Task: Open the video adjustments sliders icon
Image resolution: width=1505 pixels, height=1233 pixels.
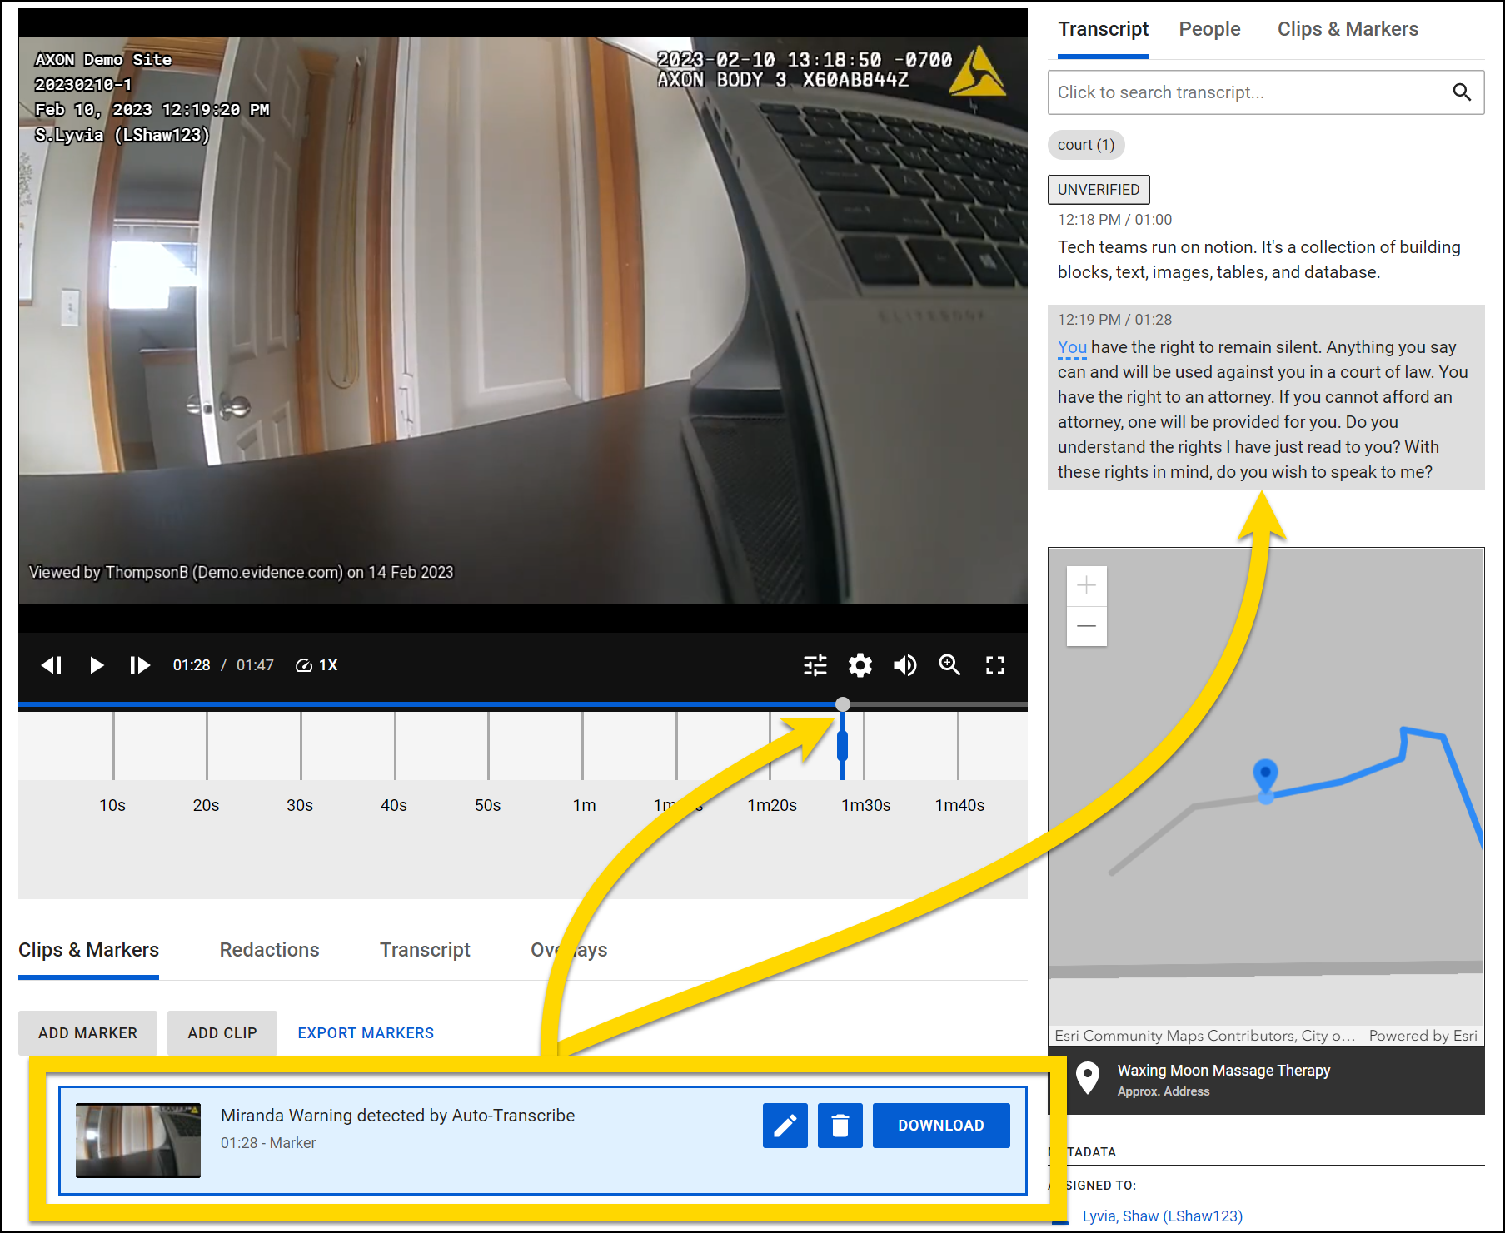Action: (x=815, y=665)
